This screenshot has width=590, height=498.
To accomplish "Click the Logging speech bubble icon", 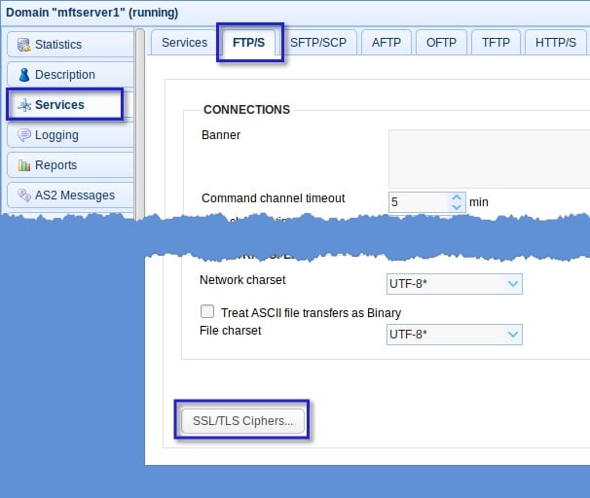I will (x=23, y=135).
